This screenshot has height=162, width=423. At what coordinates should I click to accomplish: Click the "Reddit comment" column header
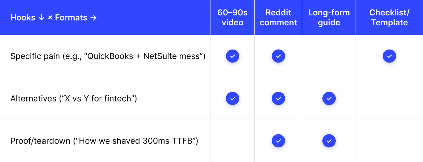[x=278, y=18]
